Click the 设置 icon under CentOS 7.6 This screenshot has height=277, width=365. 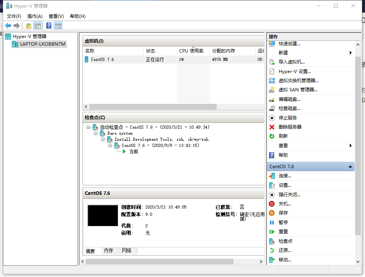click(x=271, y=185)
